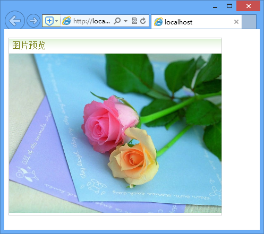Show the address bar autocomplete dropdown arrow
264x234 pixels.
click(125, 21)
